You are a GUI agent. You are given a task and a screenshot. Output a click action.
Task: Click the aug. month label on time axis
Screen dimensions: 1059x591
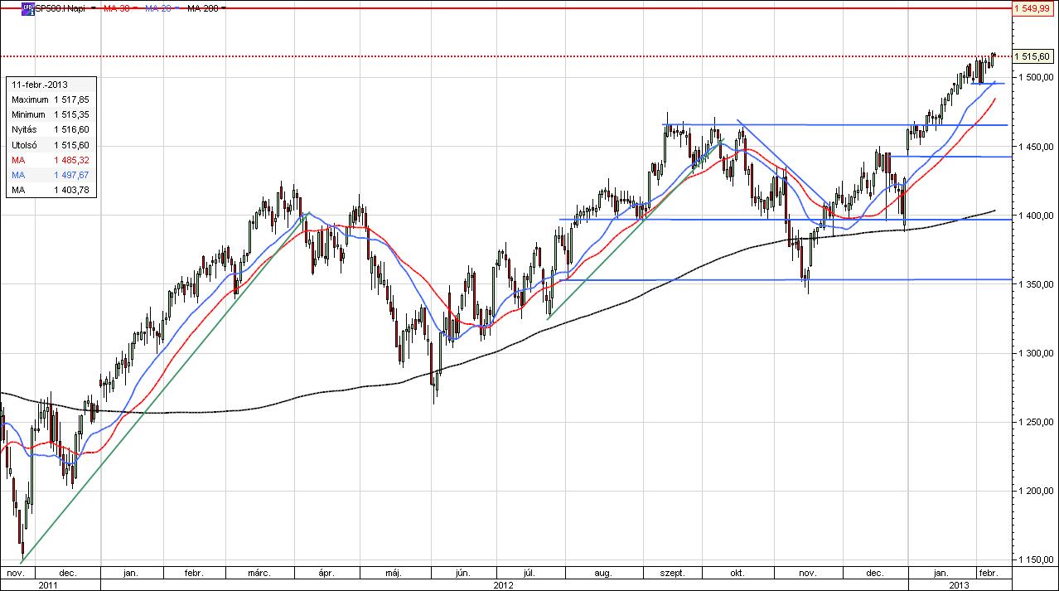[x=603, y=573]
